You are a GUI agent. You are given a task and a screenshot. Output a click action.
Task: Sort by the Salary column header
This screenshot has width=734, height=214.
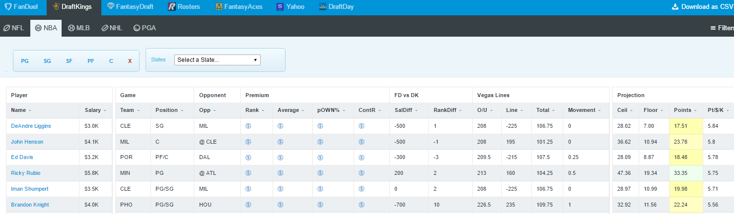pos(95,110)
